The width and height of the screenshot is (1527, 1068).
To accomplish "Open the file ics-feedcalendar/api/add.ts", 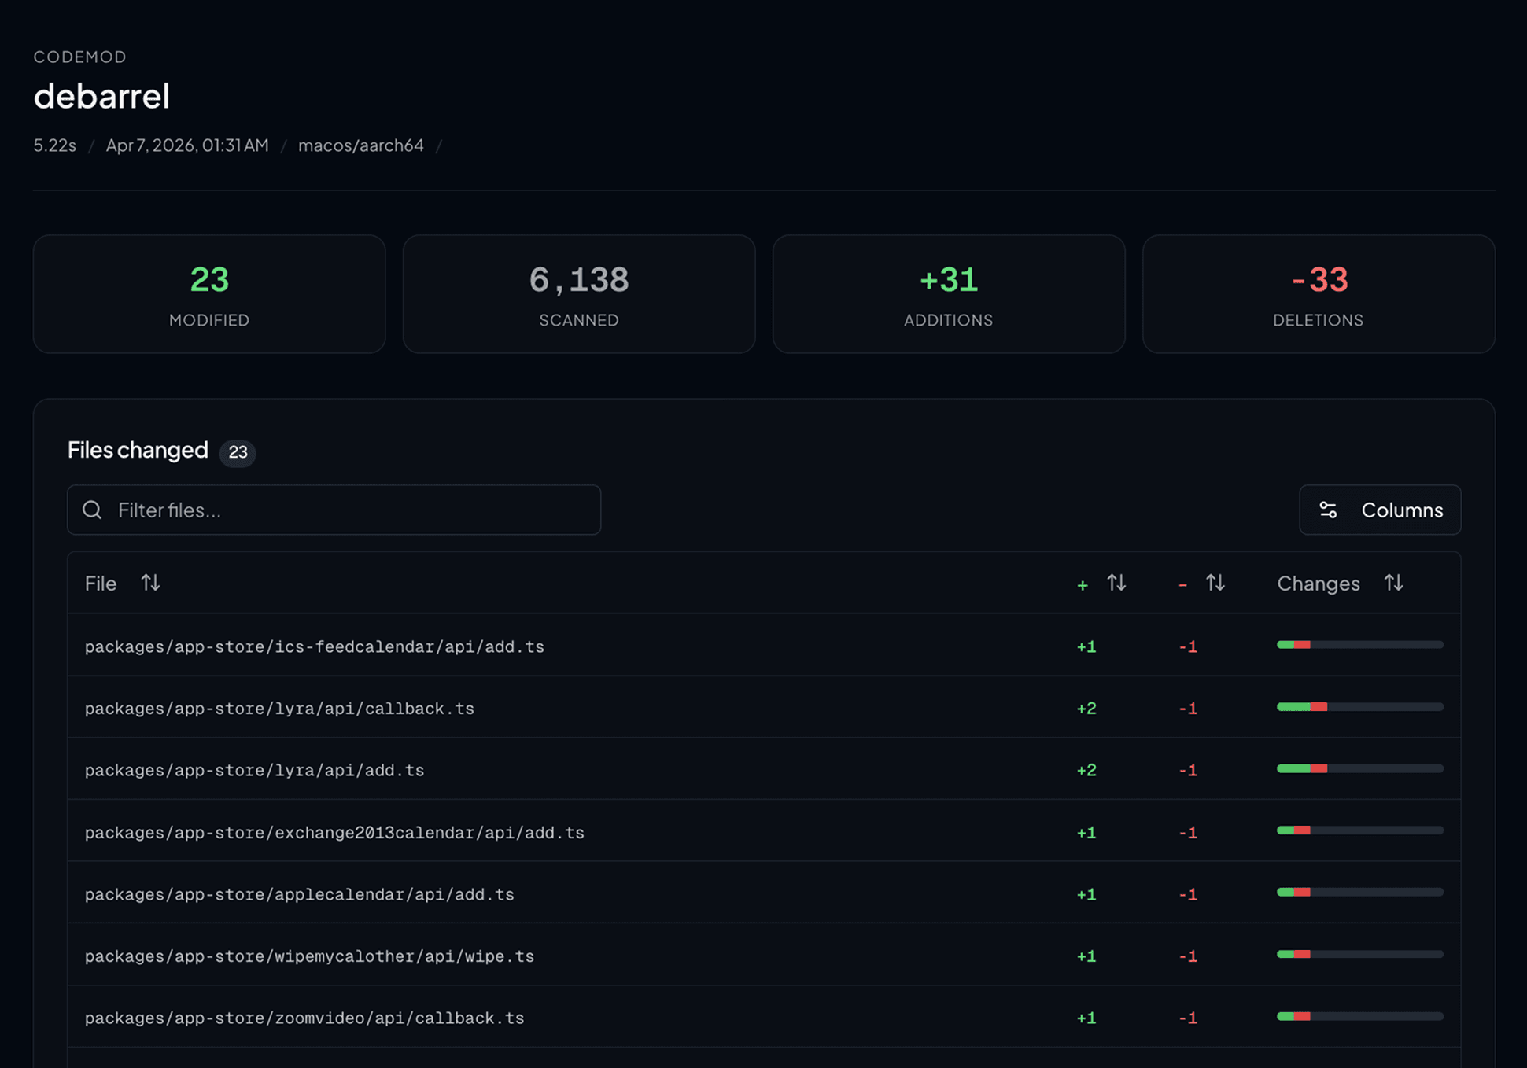I will (x=314, y=646).
